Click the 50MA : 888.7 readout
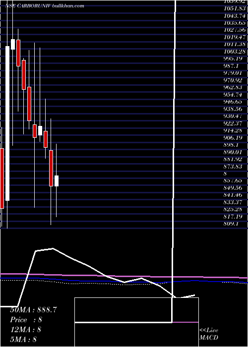This screenshot has height=347, width=248. coord(33,310)
